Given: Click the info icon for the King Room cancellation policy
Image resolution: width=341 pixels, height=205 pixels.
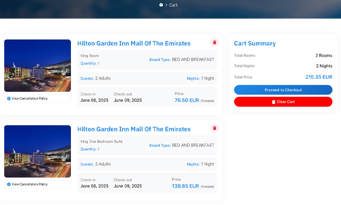Looking at the screenshot, I should coord(9,99).
